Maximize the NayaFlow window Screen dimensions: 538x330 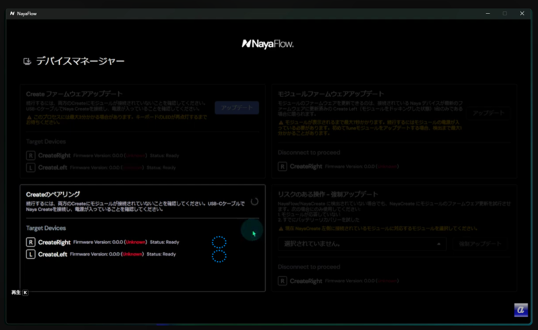pyautogui.click(x=505, y=13)
